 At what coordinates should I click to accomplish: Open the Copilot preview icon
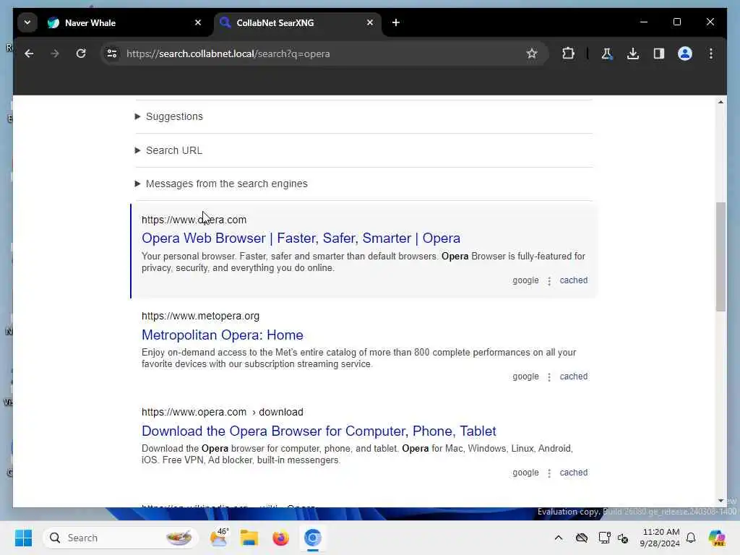pyautogui.click(x=717, y=538)
